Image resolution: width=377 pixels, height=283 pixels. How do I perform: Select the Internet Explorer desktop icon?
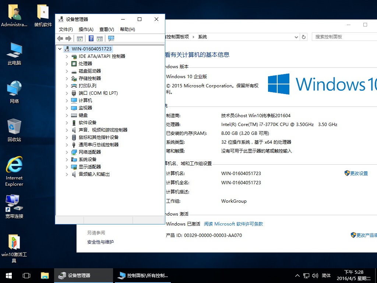[14, 171]
